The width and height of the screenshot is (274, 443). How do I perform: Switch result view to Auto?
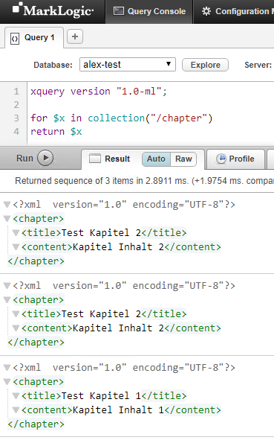pyautogui.click(x=156, y=159)
